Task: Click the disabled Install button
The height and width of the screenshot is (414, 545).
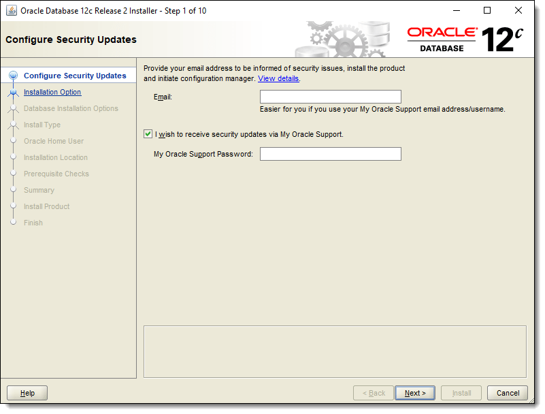Action: coord(461,393)
